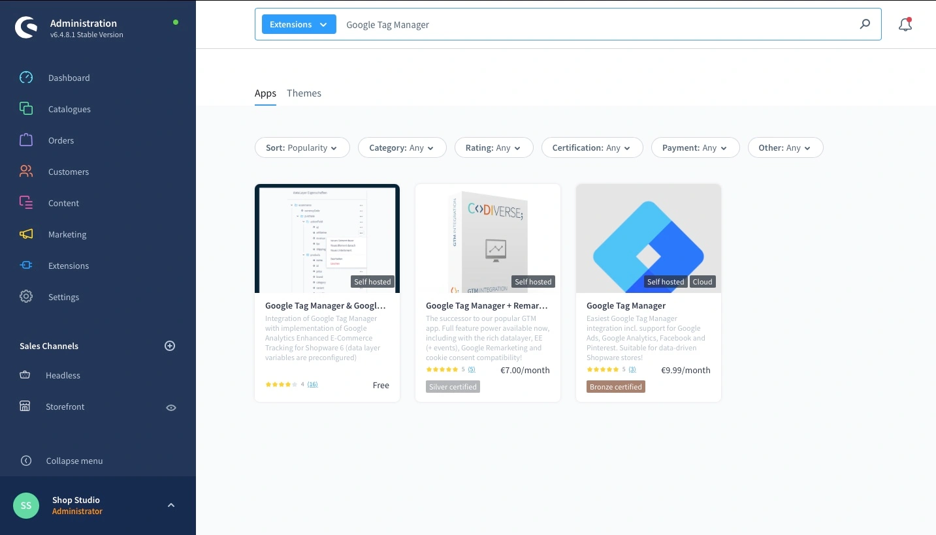The height and width of the screenshot is (535, 936).
Task: Click the Marketing megaphone icon
Action: pyautogui.click(x=26, y=234)
